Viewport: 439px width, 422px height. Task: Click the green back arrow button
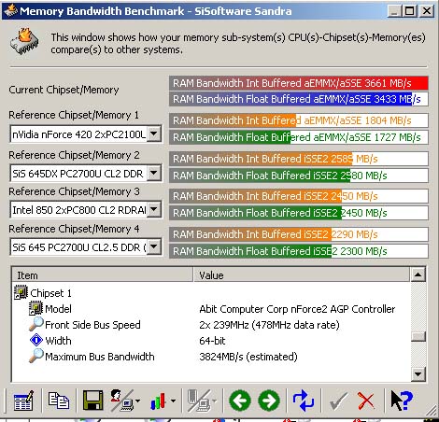click(240, 401)
